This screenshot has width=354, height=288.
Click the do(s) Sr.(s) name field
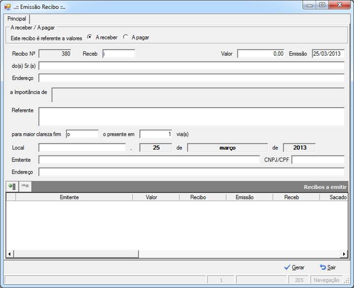tap(191, 66)
